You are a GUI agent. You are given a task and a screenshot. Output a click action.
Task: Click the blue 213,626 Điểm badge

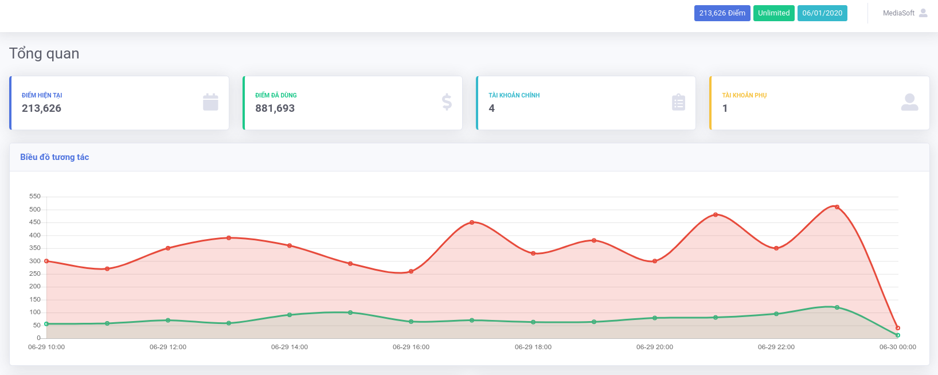tap(722, 13)
